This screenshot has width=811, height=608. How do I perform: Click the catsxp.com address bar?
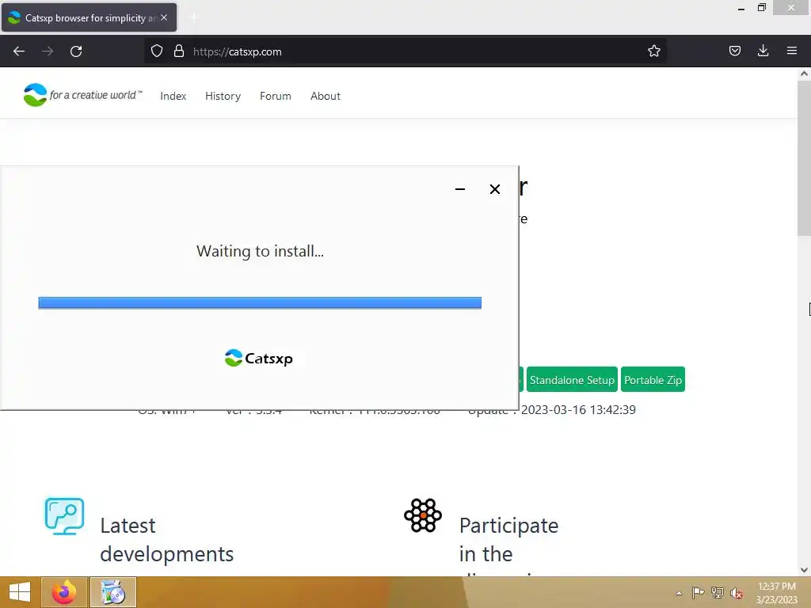coord(405,51)
